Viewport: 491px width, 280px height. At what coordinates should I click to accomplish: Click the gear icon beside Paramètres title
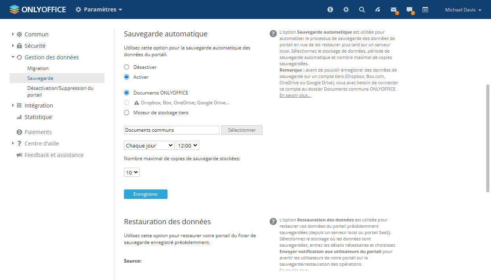[x=78, y=9]
